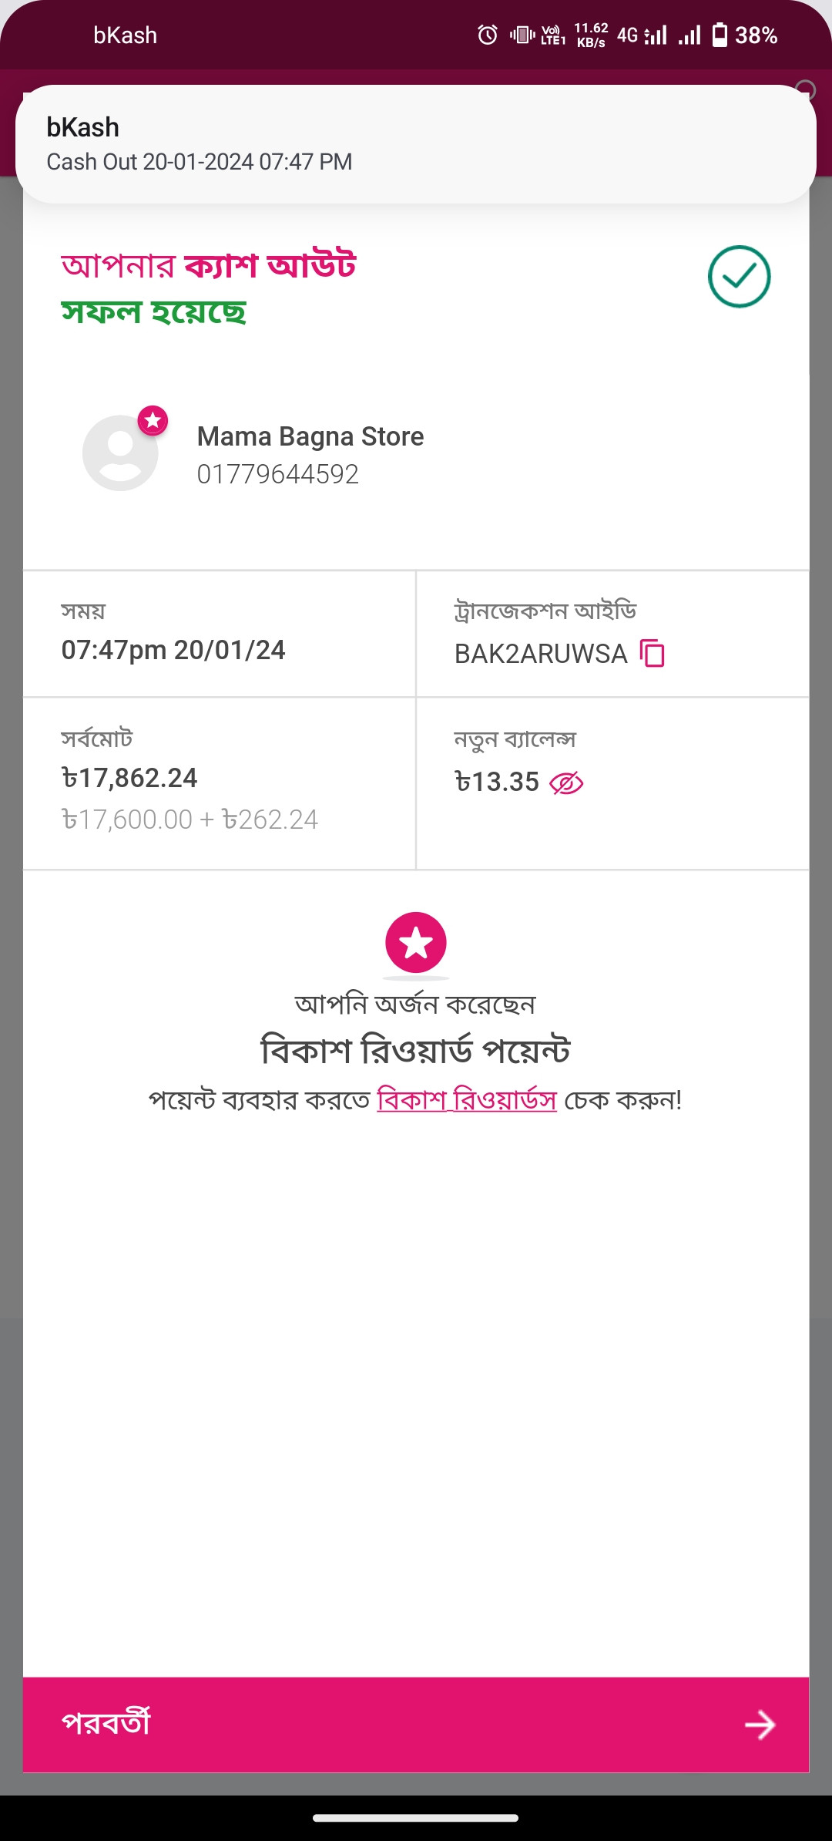Tap the star badge on the avatar
832x1841 pixels.
click(x=153, y=420)
